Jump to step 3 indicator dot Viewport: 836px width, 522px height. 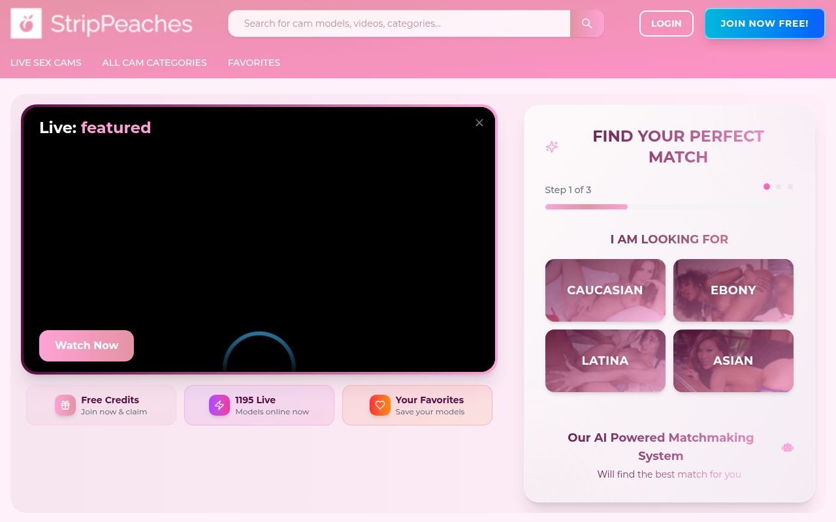[x=790, y=186]
